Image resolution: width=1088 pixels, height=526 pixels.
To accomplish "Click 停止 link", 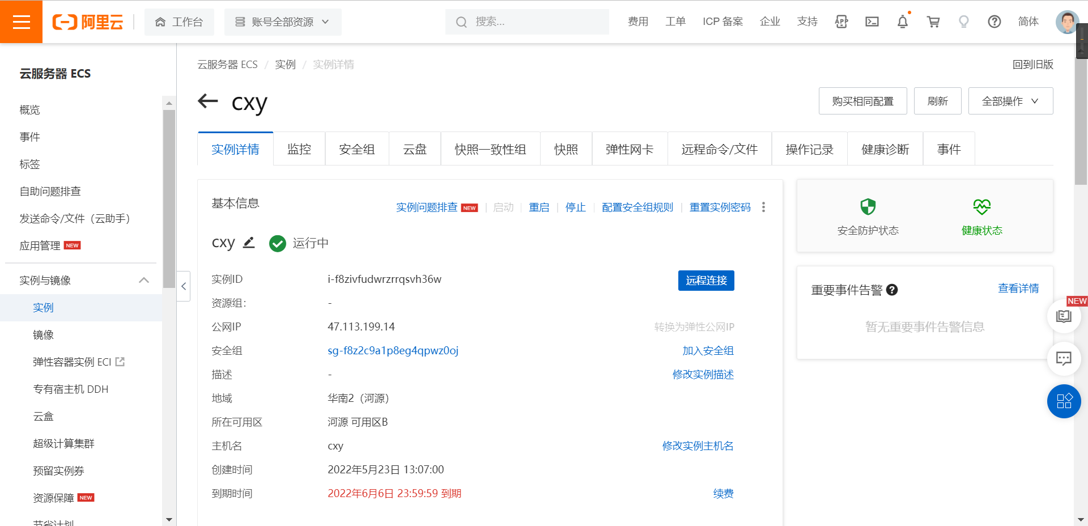I will pos(576,207).
